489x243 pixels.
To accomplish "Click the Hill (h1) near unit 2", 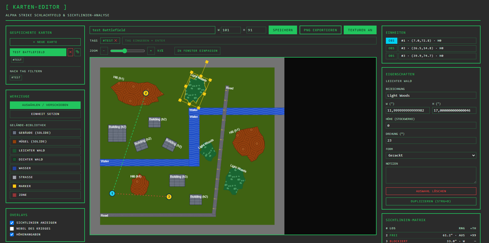I will click(137, 94).
